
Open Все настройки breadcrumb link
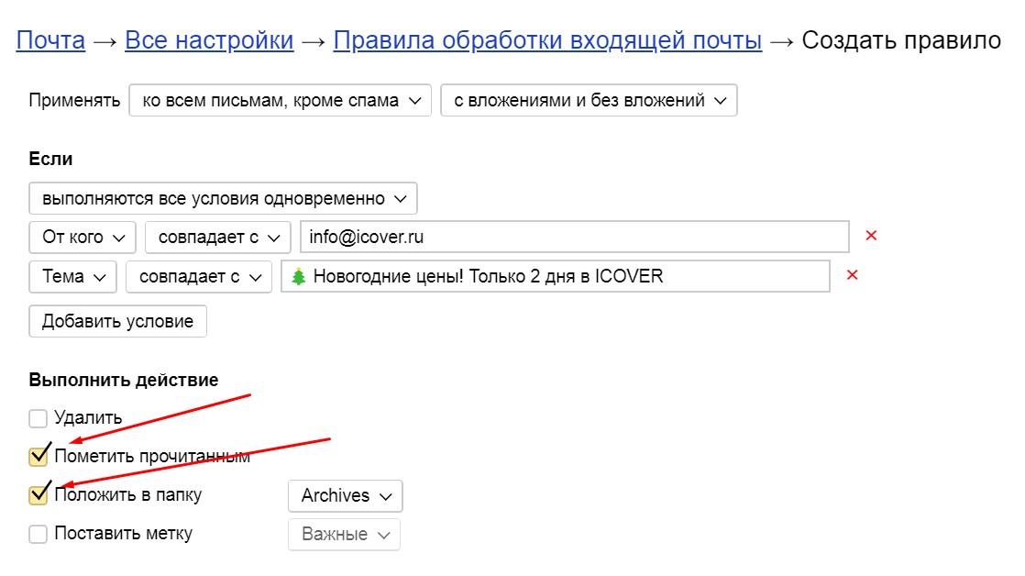(209, 40)
